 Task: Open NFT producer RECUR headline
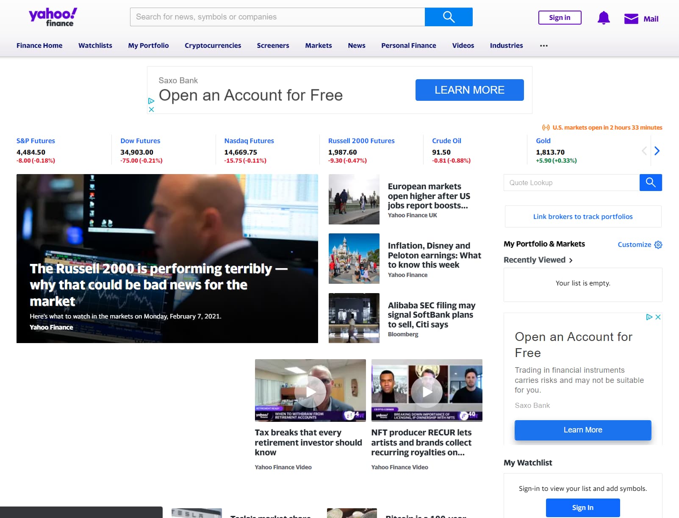click(x=421, y=443)
